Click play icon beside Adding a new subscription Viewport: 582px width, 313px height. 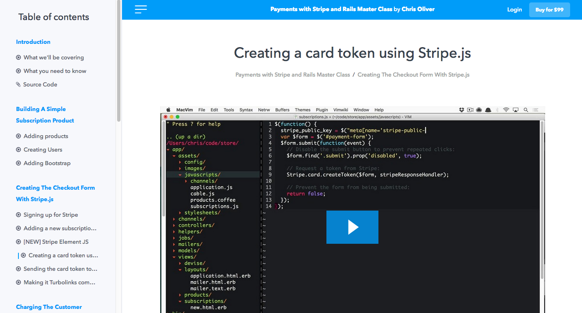(x=18, y=228)
